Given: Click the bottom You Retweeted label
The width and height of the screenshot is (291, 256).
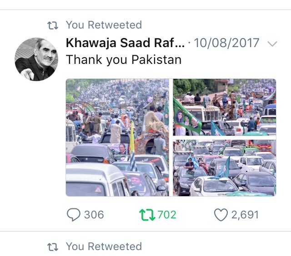Looking at the screenshot, I should point(104,246).
